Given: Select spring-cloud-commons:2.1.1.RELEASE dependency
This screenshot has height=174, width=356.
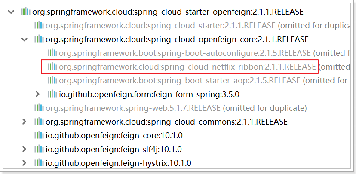Looking at the screenshot, I should (167, 122).
